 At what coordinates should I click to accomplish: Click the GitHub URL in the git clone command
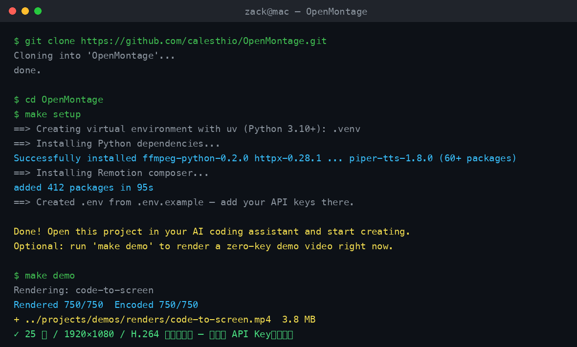(x=203, y=41)
